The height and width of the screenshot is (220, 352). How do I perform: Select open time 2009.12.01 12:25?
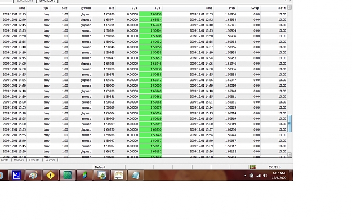click(x=14, y=14)
